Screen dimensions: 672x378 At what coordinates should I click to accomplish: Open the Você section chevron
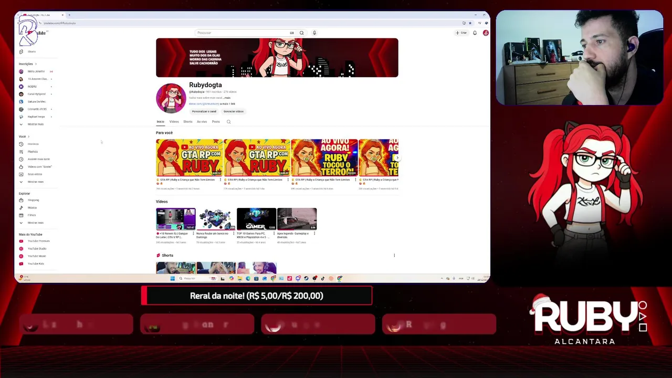click(28, 136)
